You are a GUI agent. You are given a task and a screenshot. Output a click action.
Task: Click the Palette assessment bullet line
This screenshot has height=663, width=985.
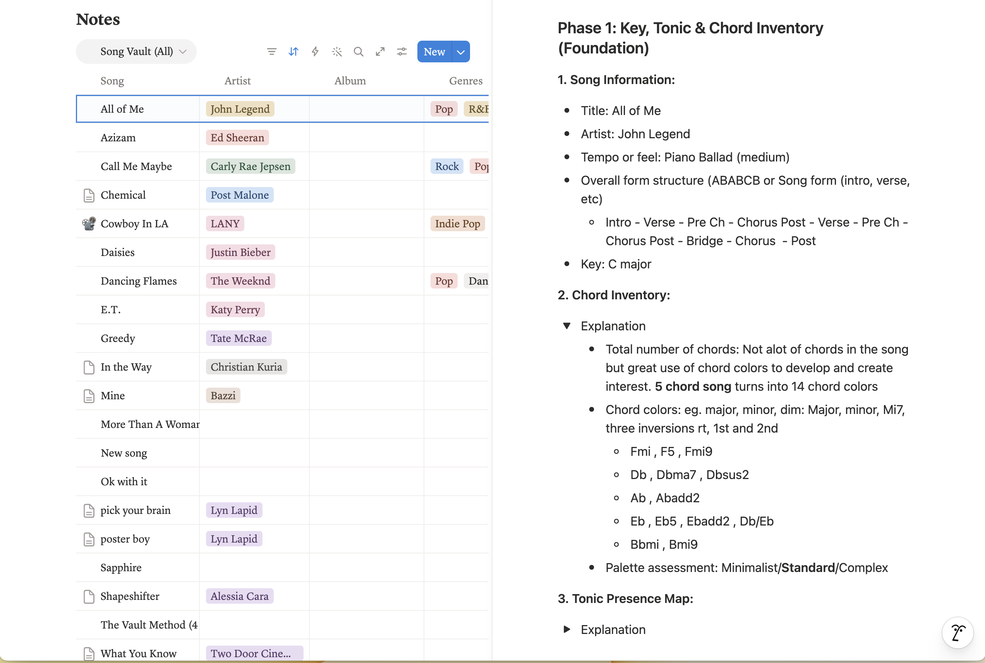tap(746, 568)
